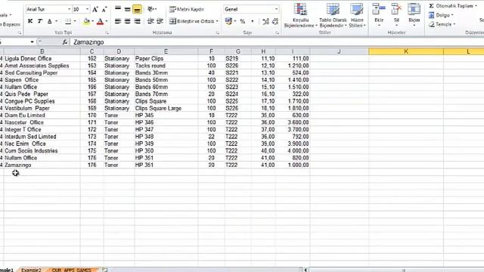Expand the Name Box dropdown arrow
This screenshot has height=272, width=484.
coord(32,42)
